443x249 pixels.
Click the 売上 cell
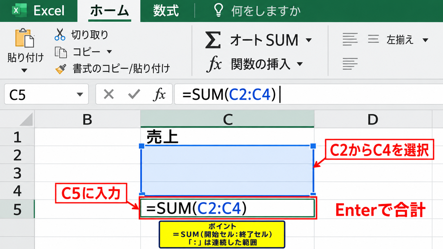click(227, 137)
